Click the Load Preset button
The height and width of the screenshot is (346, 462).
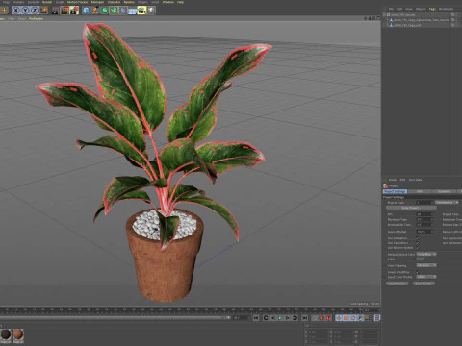(397, 284)
